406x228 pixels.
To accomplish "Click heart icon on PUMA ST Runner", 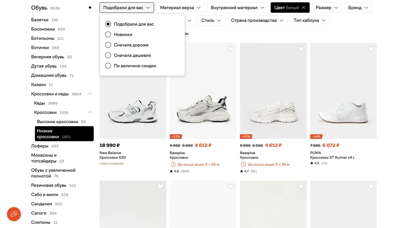I will tap(371, 49).
